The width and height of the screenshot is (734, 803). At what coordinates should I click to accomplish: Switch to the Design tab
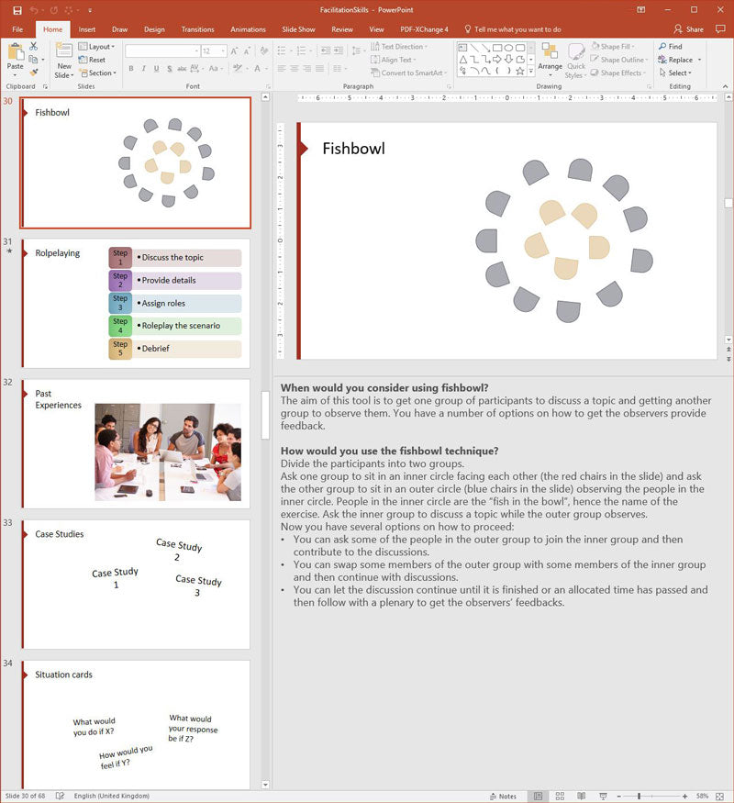[154, 29]
